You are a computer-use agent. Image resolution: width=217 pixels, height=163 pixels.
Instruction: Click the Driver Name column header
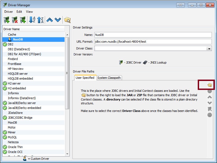(x=33, y=29)
